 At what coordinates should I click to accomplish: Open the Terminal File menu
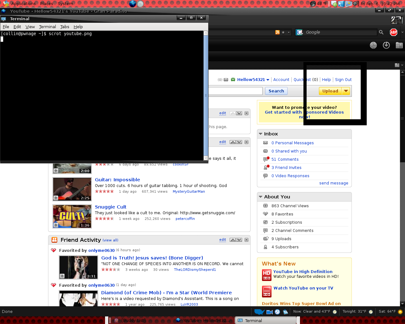point(6,27)
